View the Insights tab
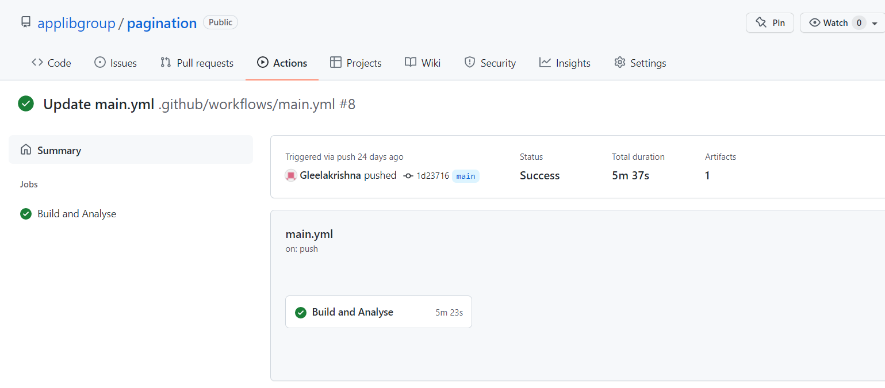 click(x=565, y=63)
